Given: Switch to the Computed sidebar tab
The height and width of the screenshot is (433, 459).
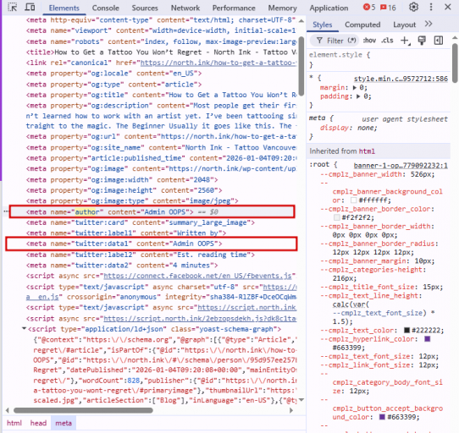Looking at the screenshot, I should click(362, 25).
